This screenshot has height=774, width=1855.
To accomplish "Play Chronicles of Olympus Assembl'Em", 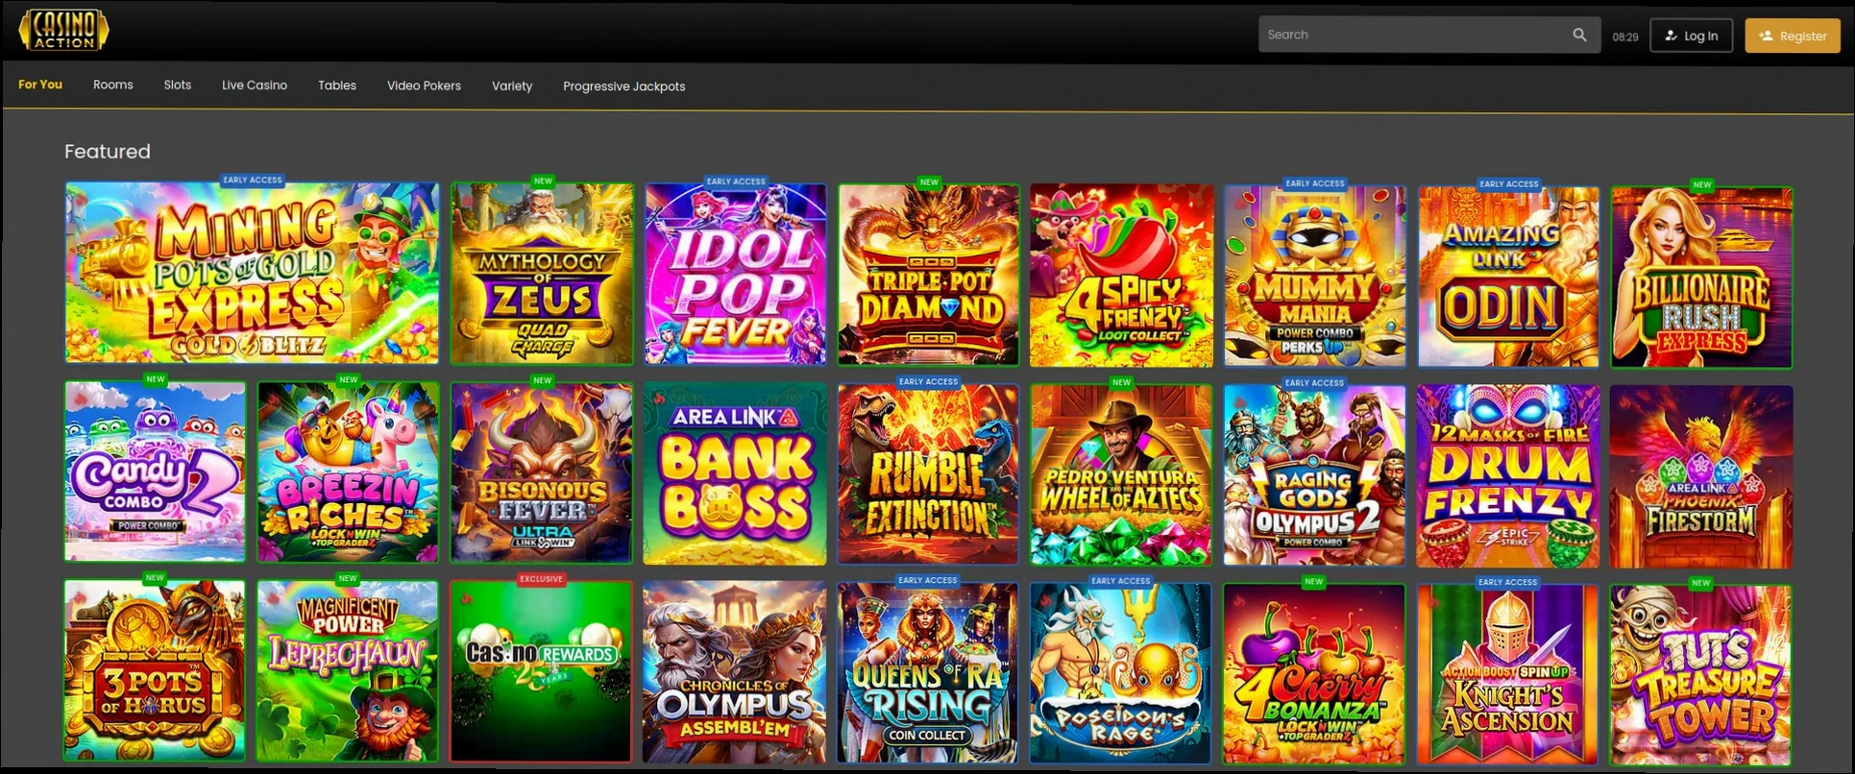I will tap(735, 672).
